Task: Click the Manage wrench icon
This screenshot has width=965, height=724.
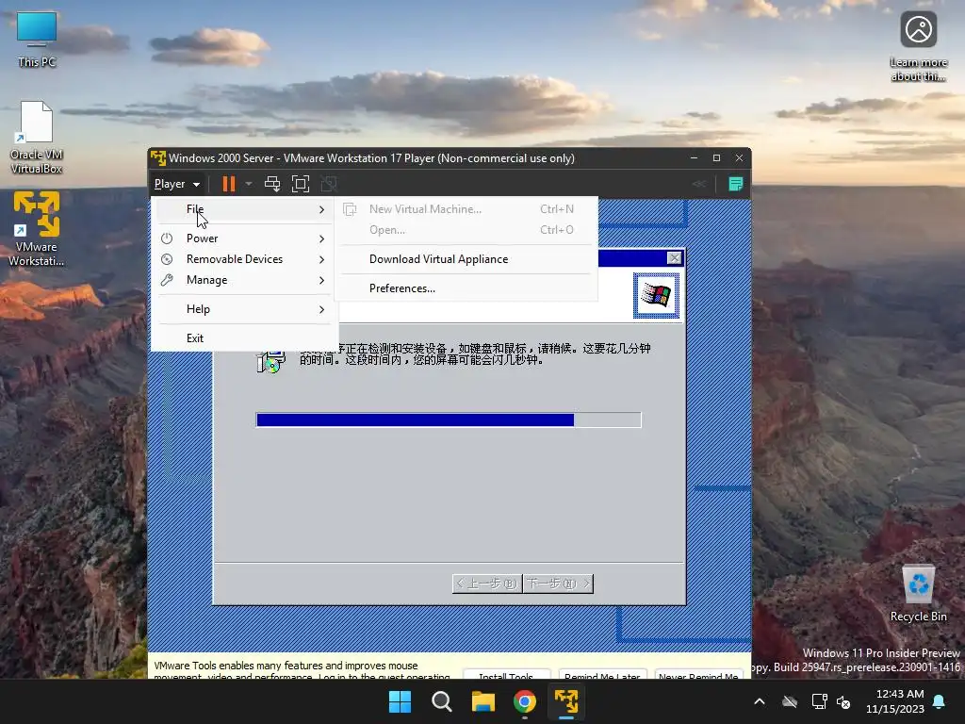Action: [167, 280]
